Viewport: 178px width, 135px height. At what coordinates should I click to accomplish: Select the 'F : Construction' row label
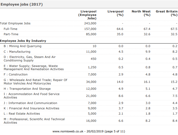16,74
